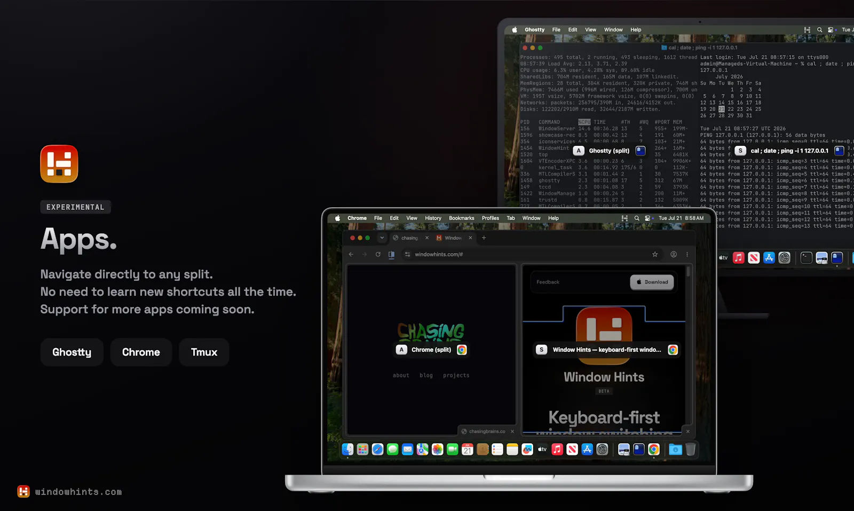Launch Safari from the laptop dock
Viewport: 854px width, 511px height.
377,450
